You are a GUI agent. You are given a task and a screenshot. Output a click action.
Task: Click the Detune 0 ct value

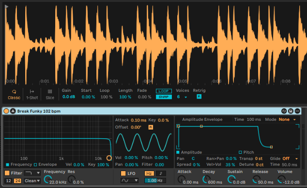point(260,164)
